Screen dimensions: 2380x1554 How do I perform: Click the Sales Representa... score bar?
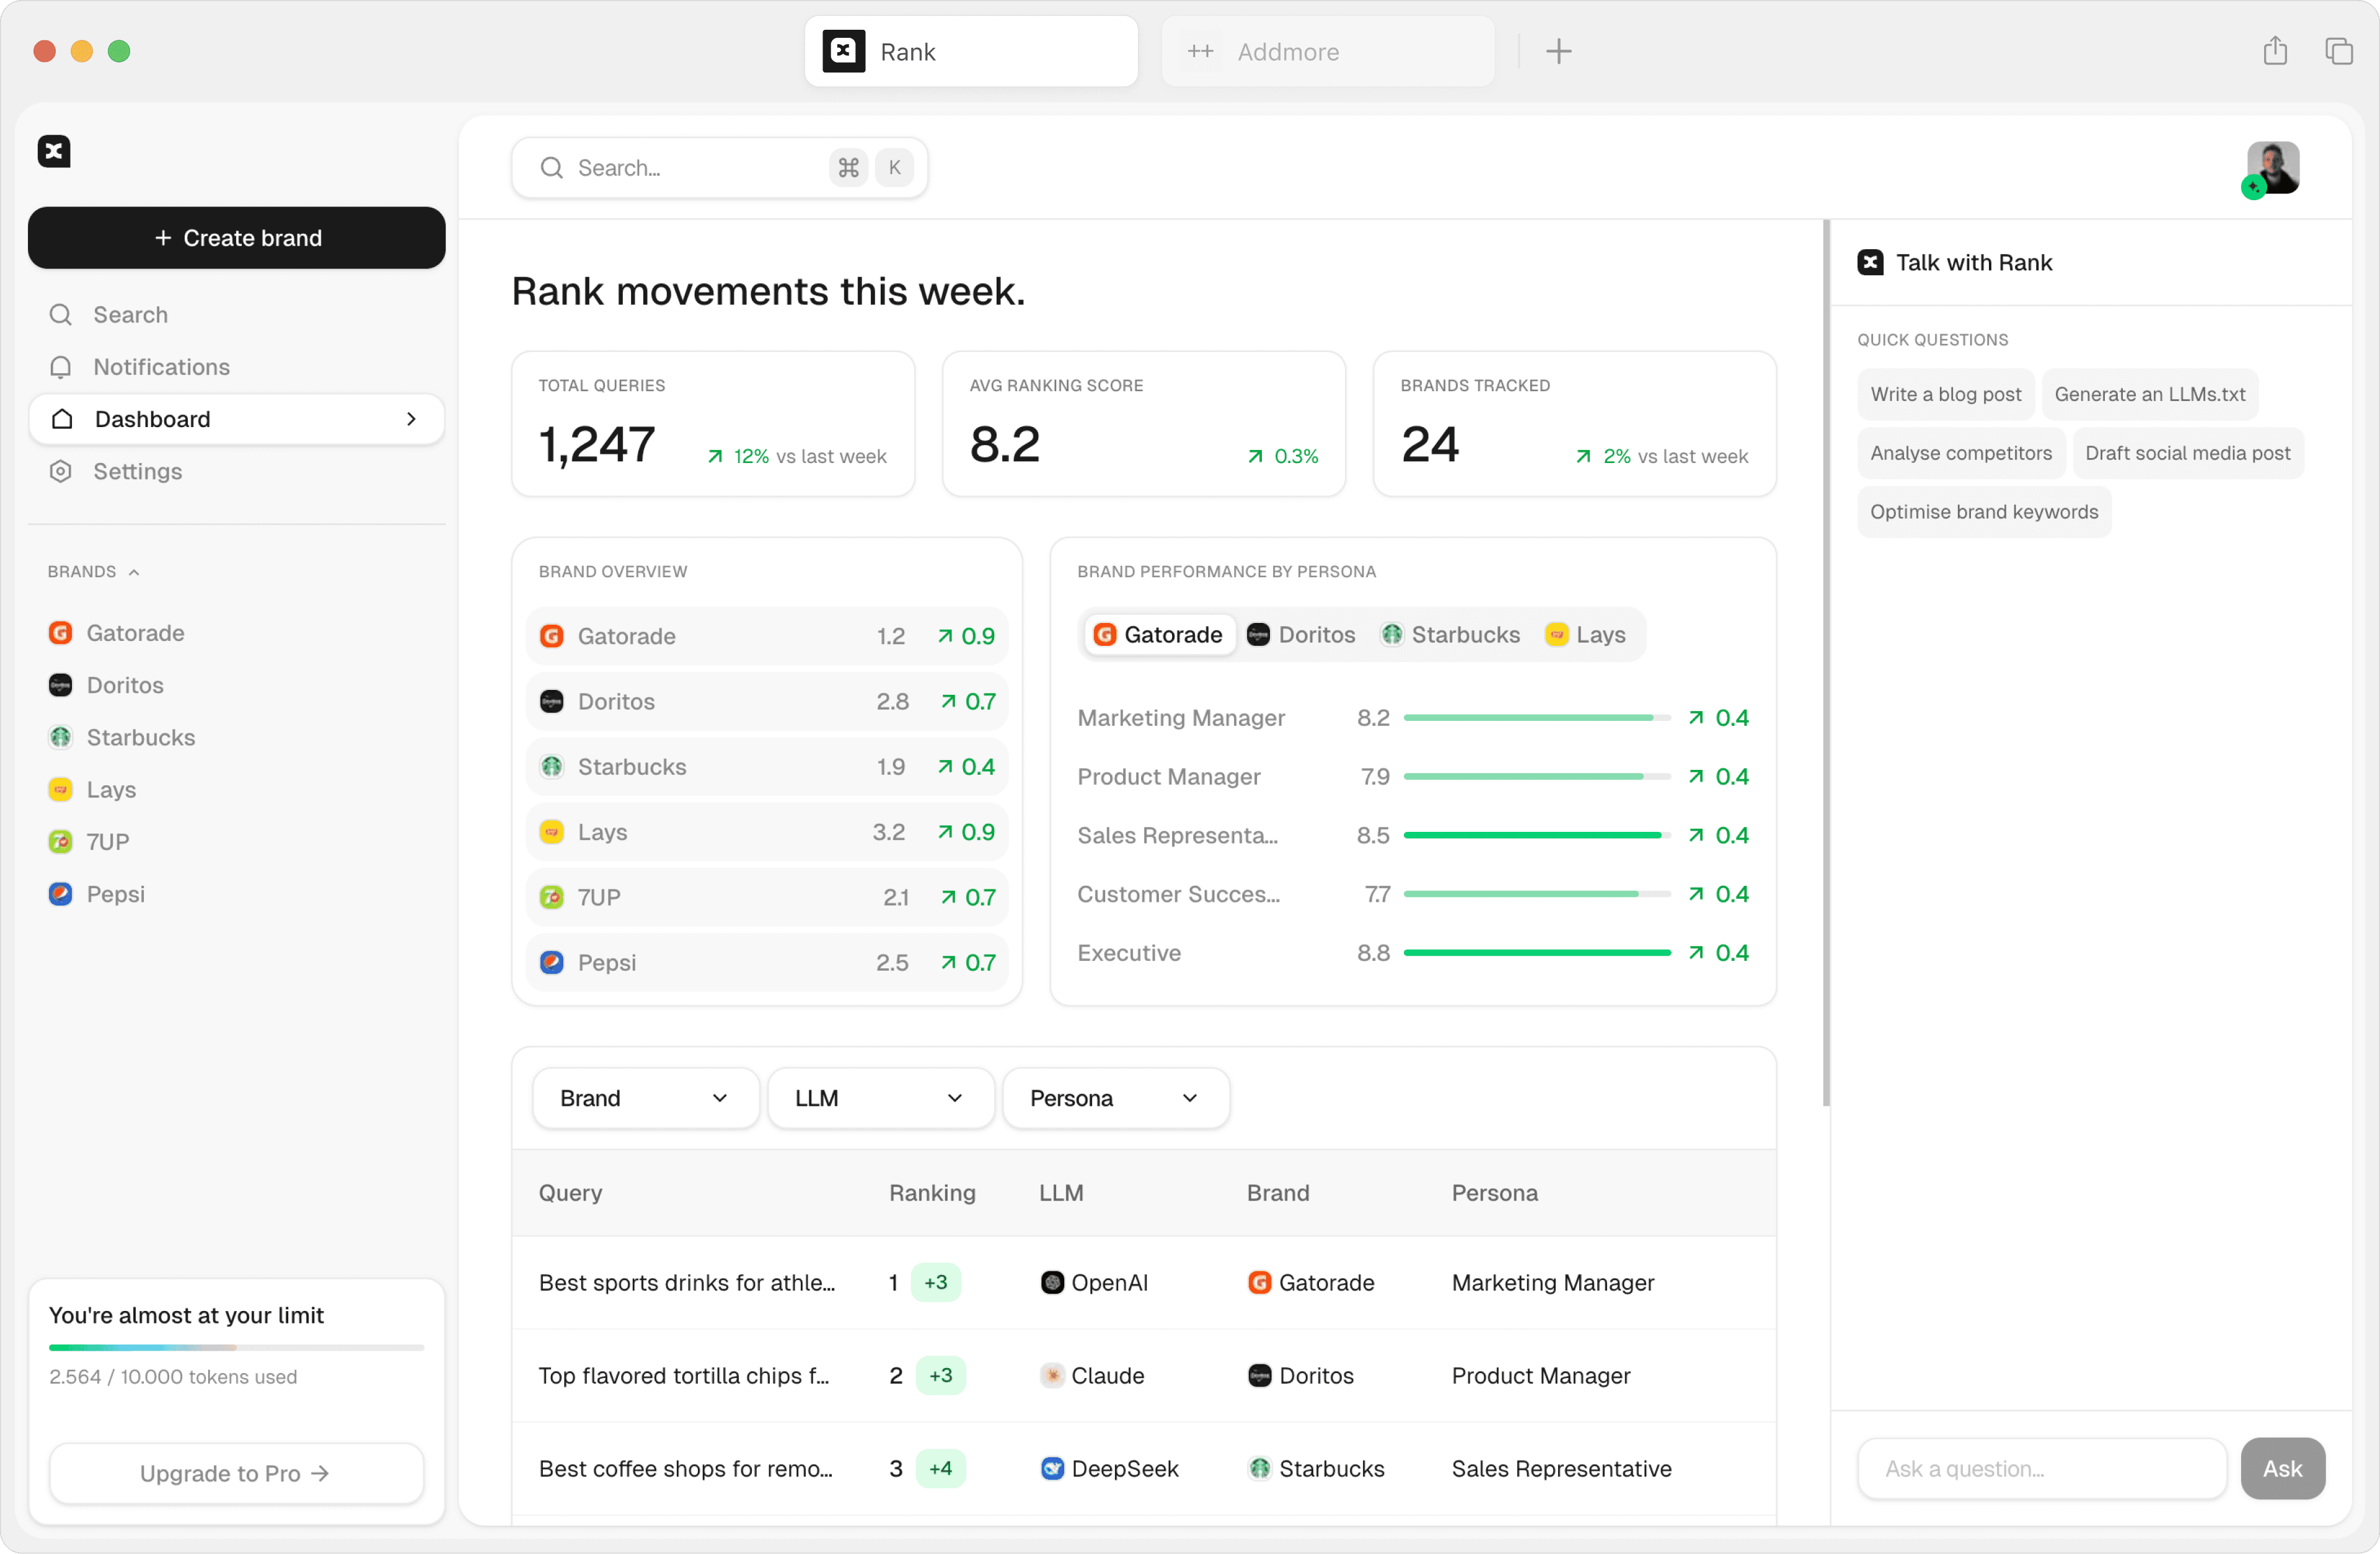(1536, 835)
